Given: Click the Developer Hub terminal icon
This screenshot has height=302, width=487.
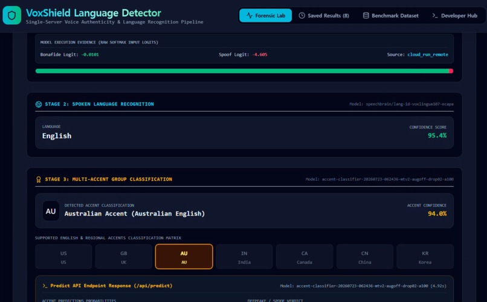Looking at the screenshot, I should click(435, 16).
